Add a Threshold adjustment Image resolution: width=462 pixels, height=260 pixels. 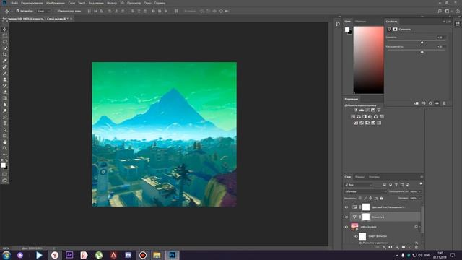click(367, 123)
